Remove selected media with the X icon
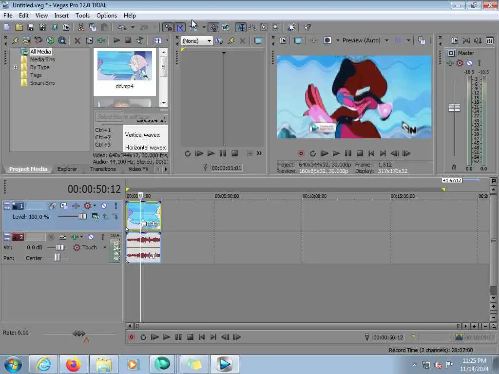Viewport: 499px width, 374px height. 77,40
